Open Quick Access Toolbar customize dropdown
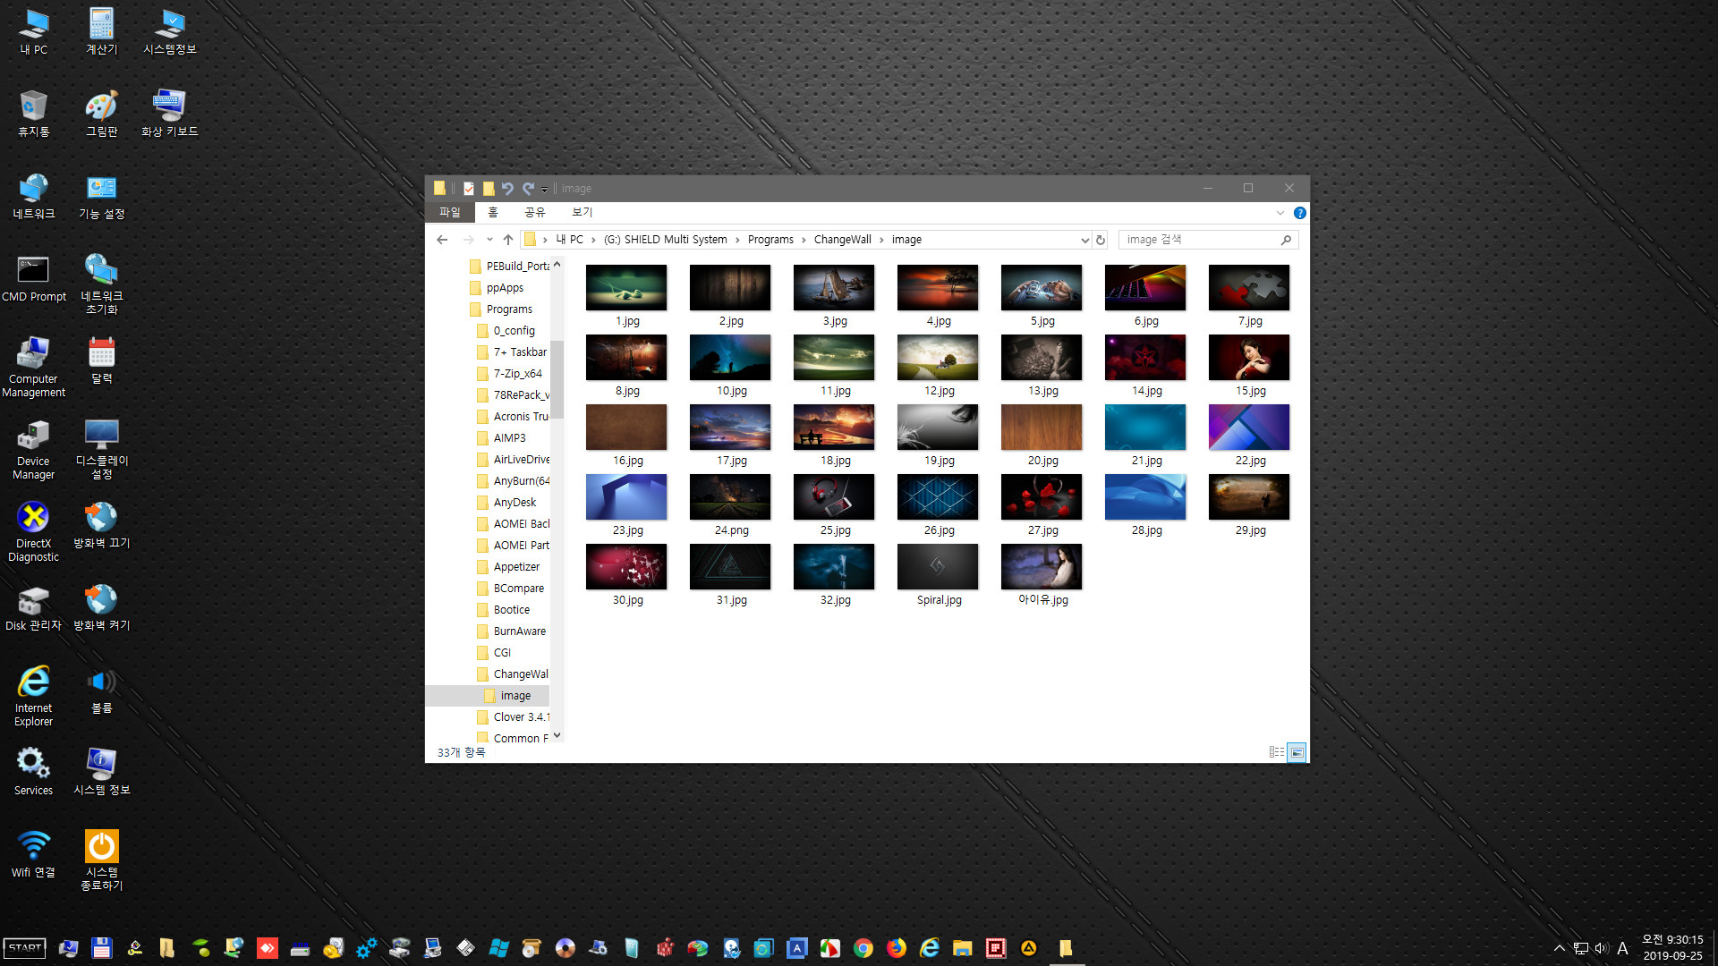This screenshot has height=966, width=1718. 544,189
